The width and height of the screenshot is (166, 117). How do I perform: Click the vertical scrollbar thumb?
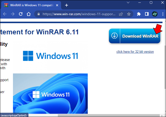click(x=165, y=67)
